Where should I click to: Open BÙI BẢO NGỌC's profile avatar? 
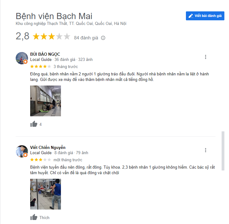tap(22, 58)
